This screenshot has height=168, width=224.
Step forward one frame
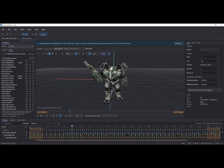pyautogui.click(x=50, y=116)
